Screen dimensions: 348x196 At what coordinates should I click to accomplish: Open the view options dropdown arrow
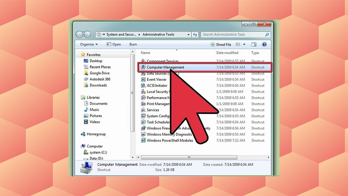(x=244, y=44)
